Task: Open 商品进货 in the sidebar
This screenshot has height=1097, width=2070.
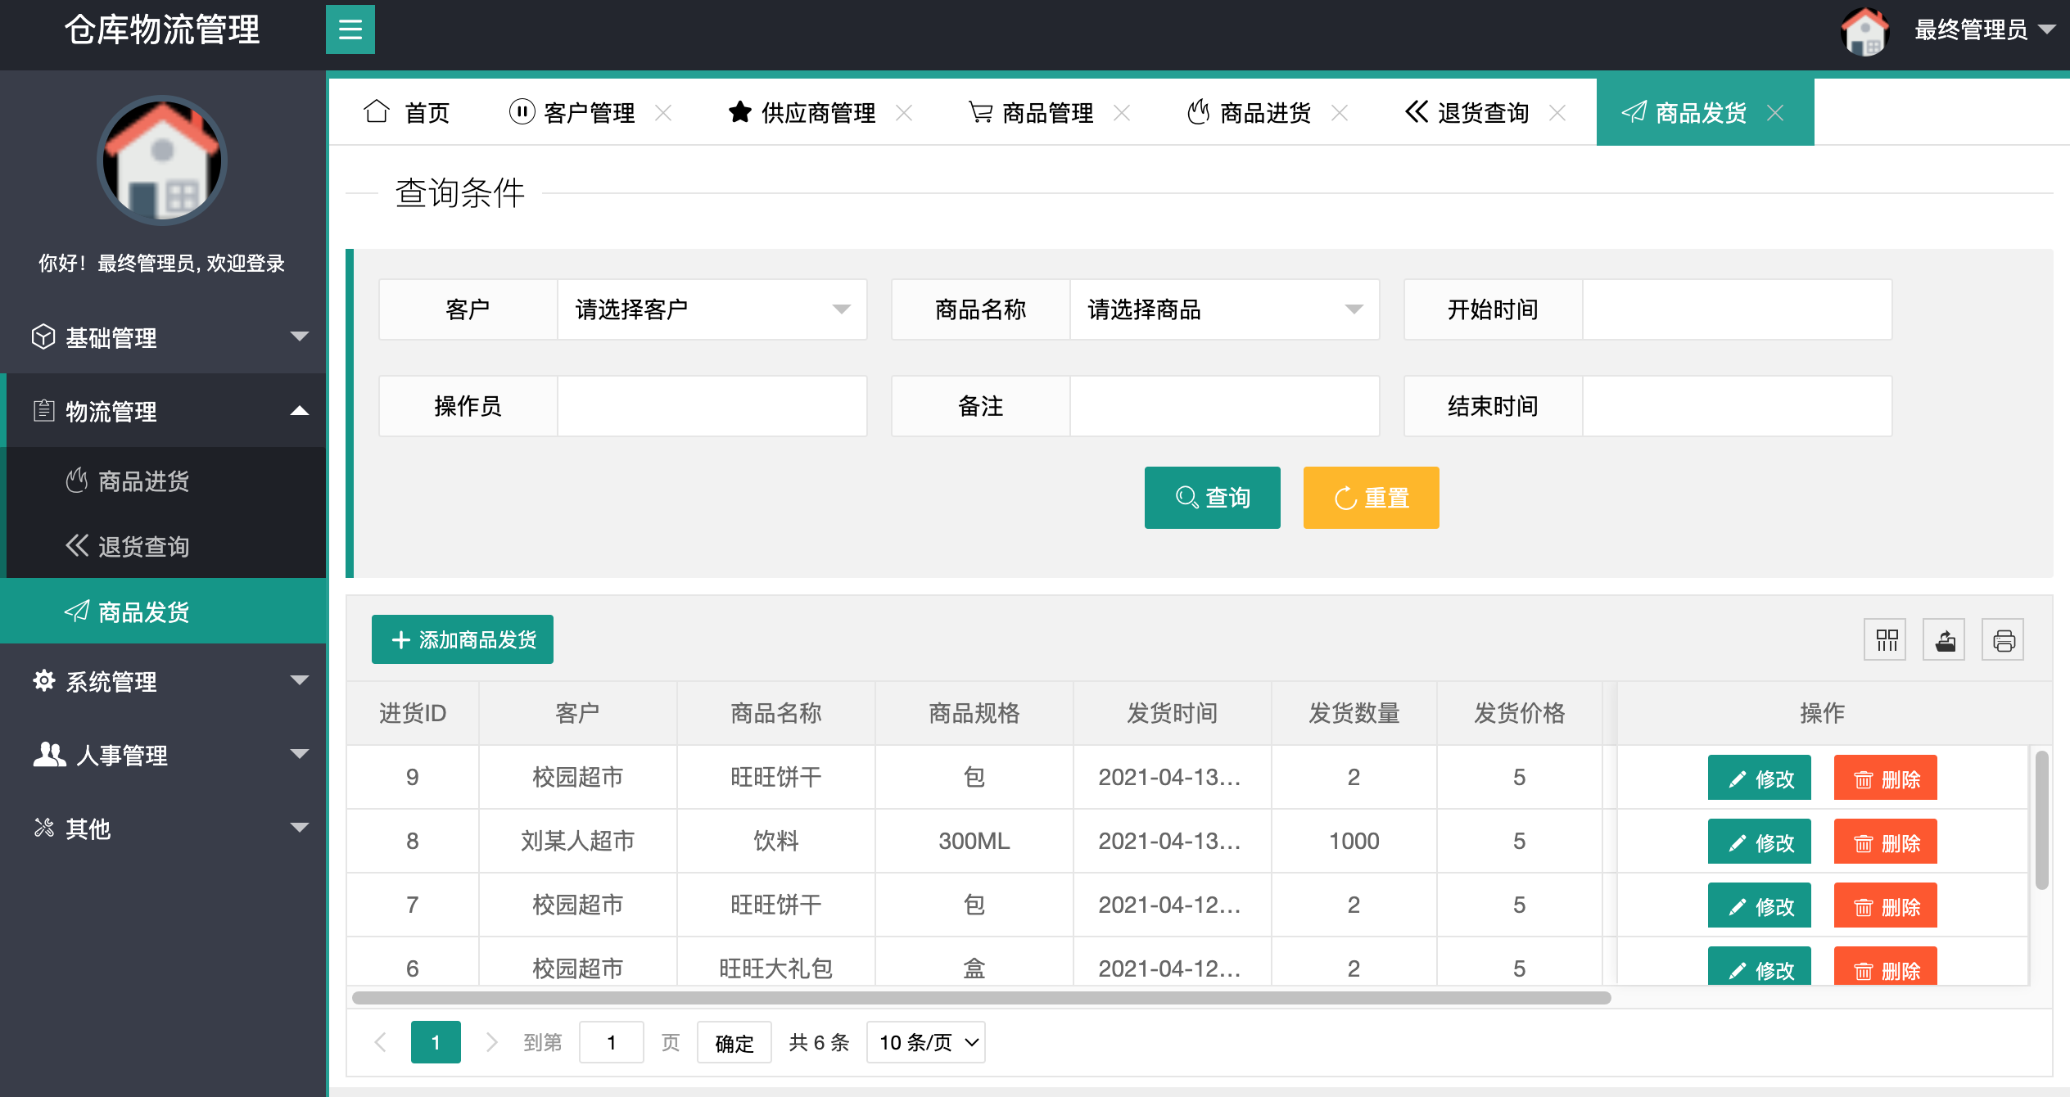Action: (163, 481)
